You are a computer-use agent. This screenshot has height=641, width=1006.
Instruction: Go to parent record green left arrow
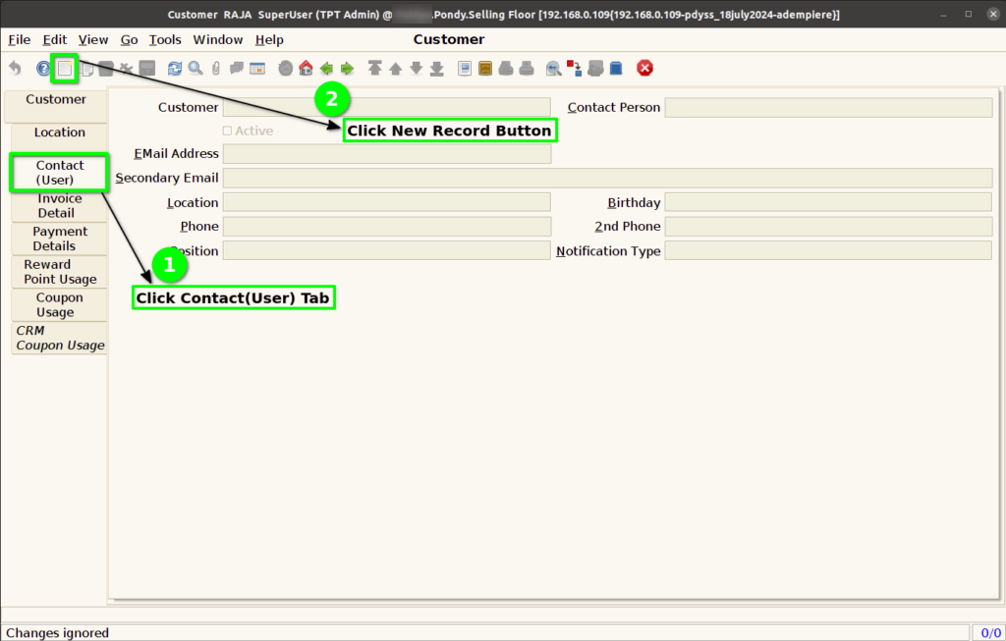[x=326, y=68]
